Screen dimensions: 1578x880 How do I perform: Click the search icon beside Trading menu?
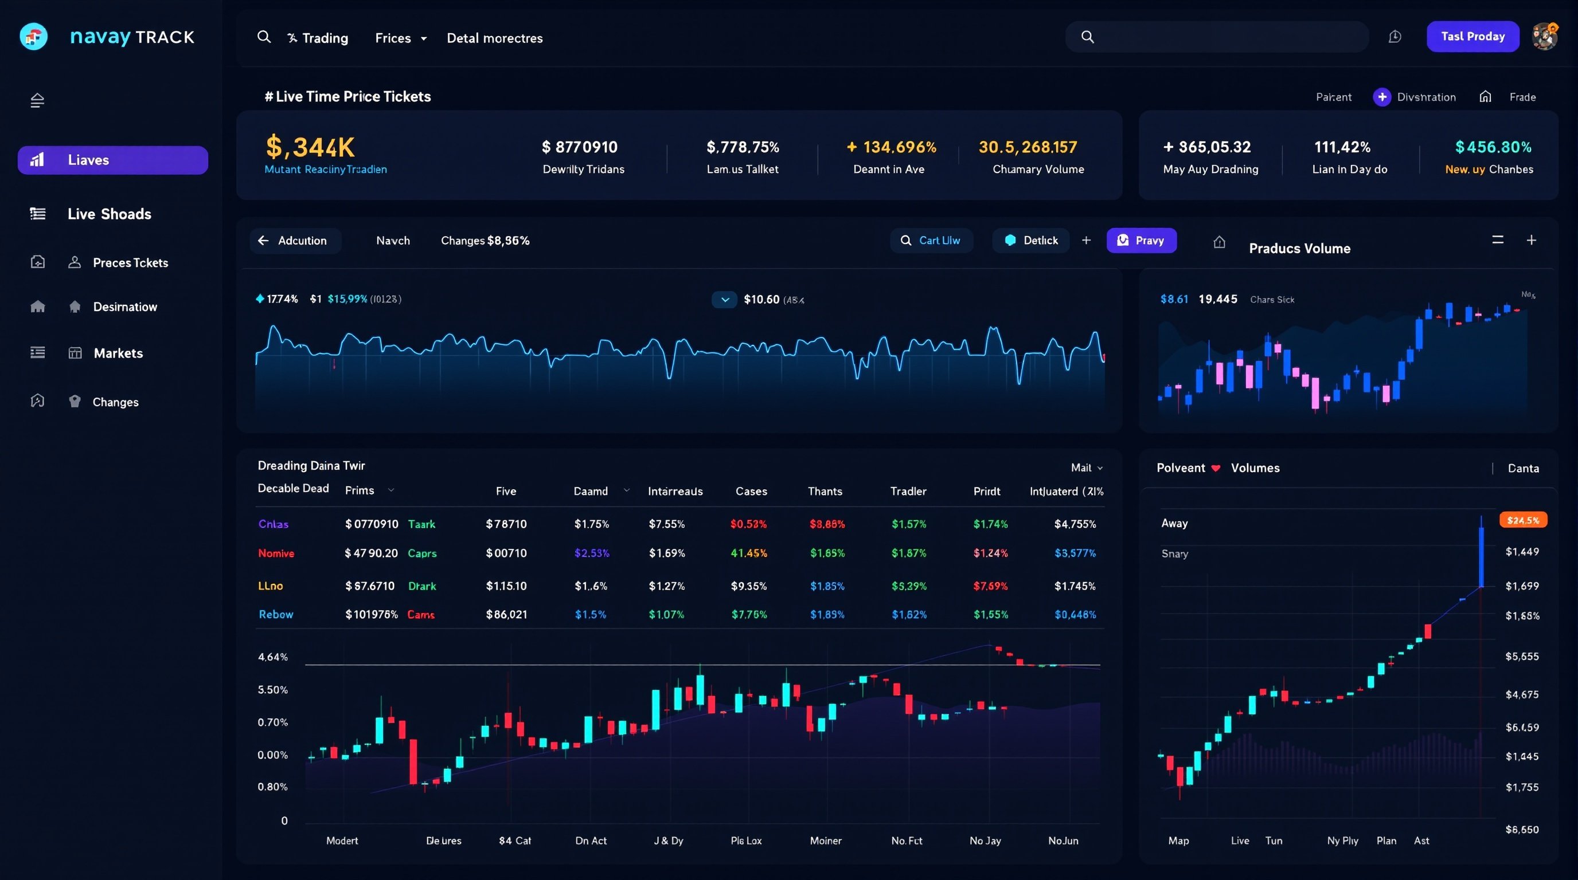click(264, 37)
